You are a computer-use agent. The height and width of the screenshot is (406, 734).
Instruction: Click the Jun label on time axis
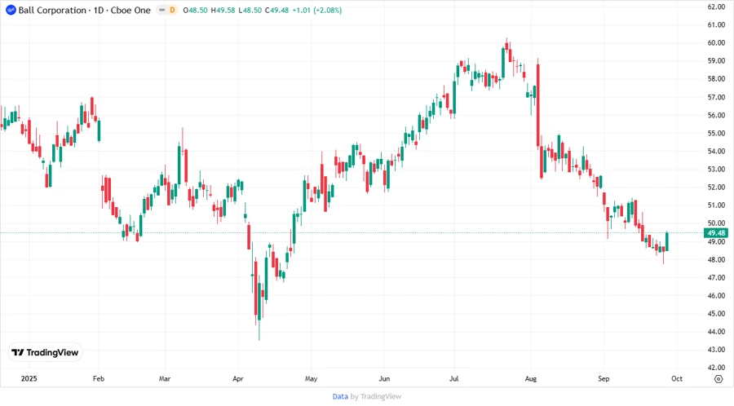pos(384,378)
